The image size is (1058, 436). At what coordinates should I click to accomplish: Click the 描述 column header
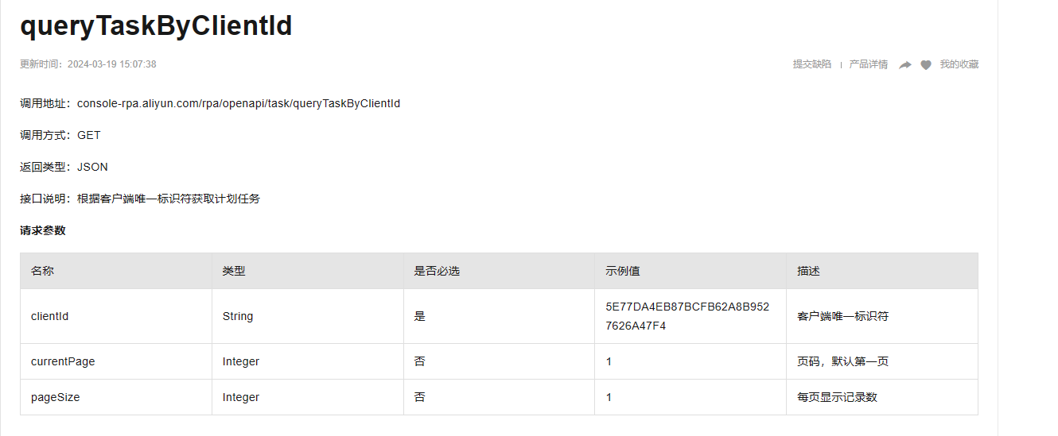[808, 271]
